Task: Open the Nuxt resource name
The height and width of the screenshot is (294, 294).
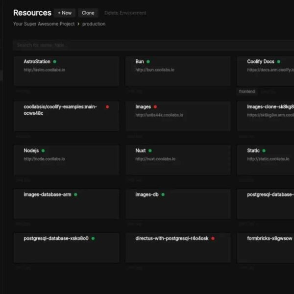Action: click(141, 150)
